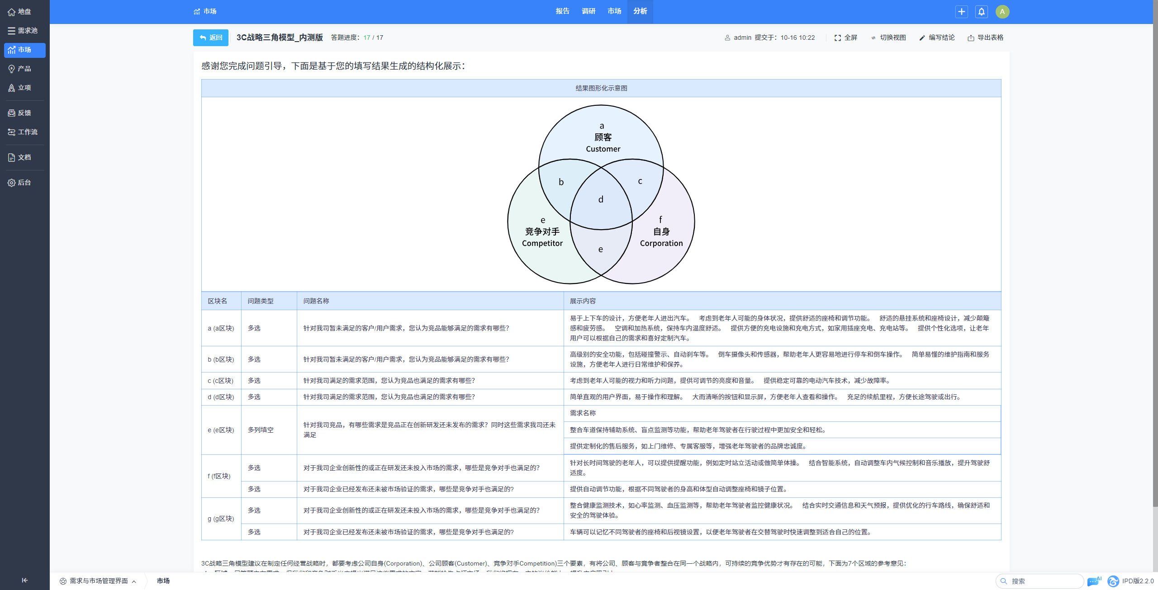Toggle 切换视图 view switch
The image size is (1158, 590).
(x=888, y=38)
